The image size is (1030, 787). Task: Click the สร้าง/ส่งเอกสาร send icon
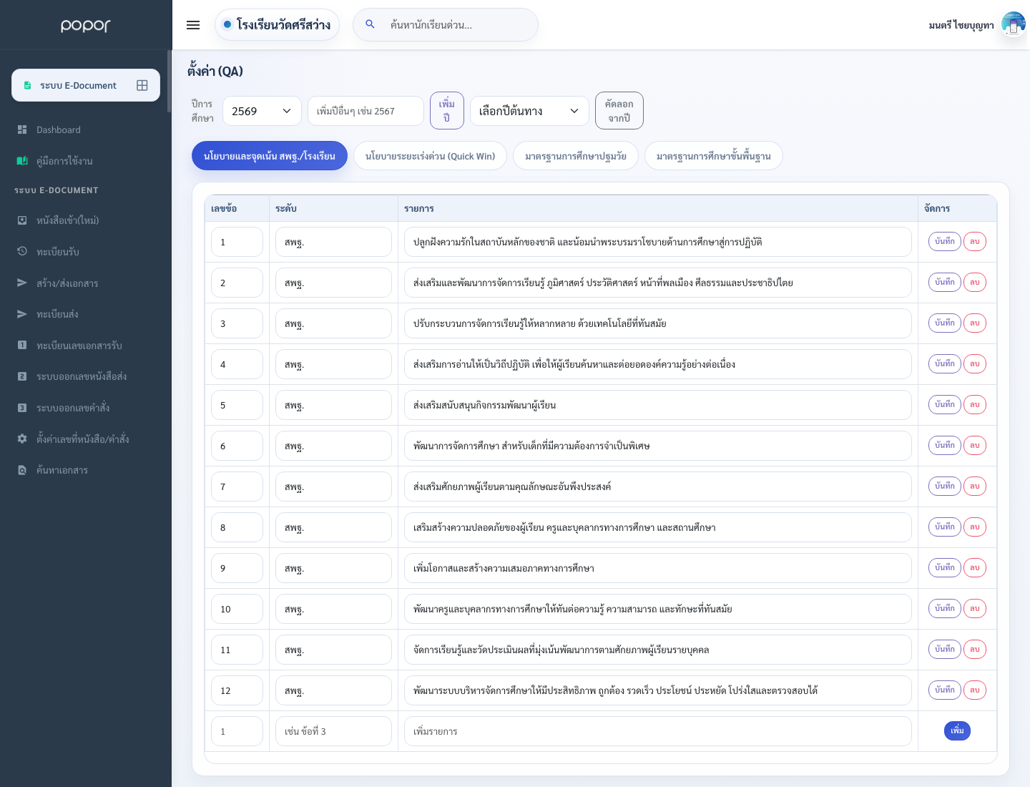coord(22,283)
